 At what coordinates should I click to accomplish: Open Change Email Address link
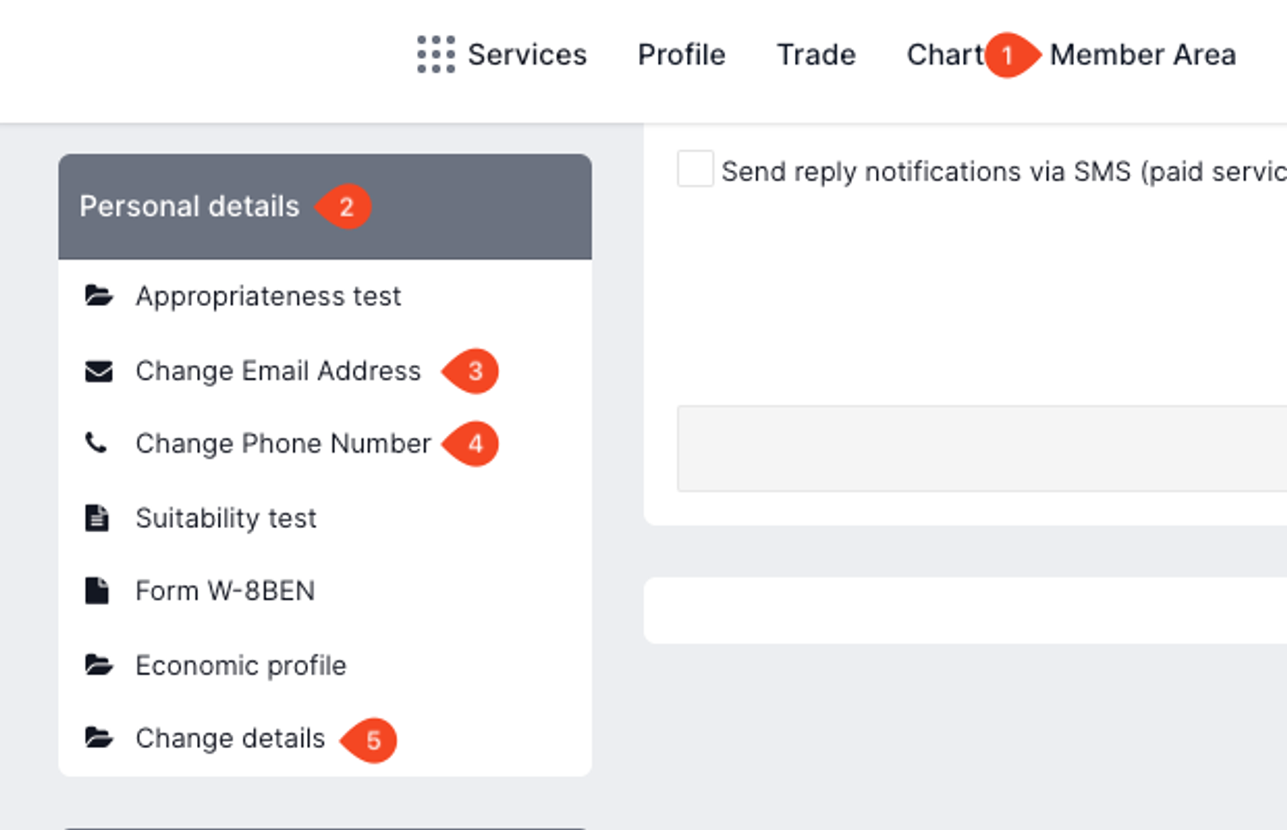[x=278, y=371]
